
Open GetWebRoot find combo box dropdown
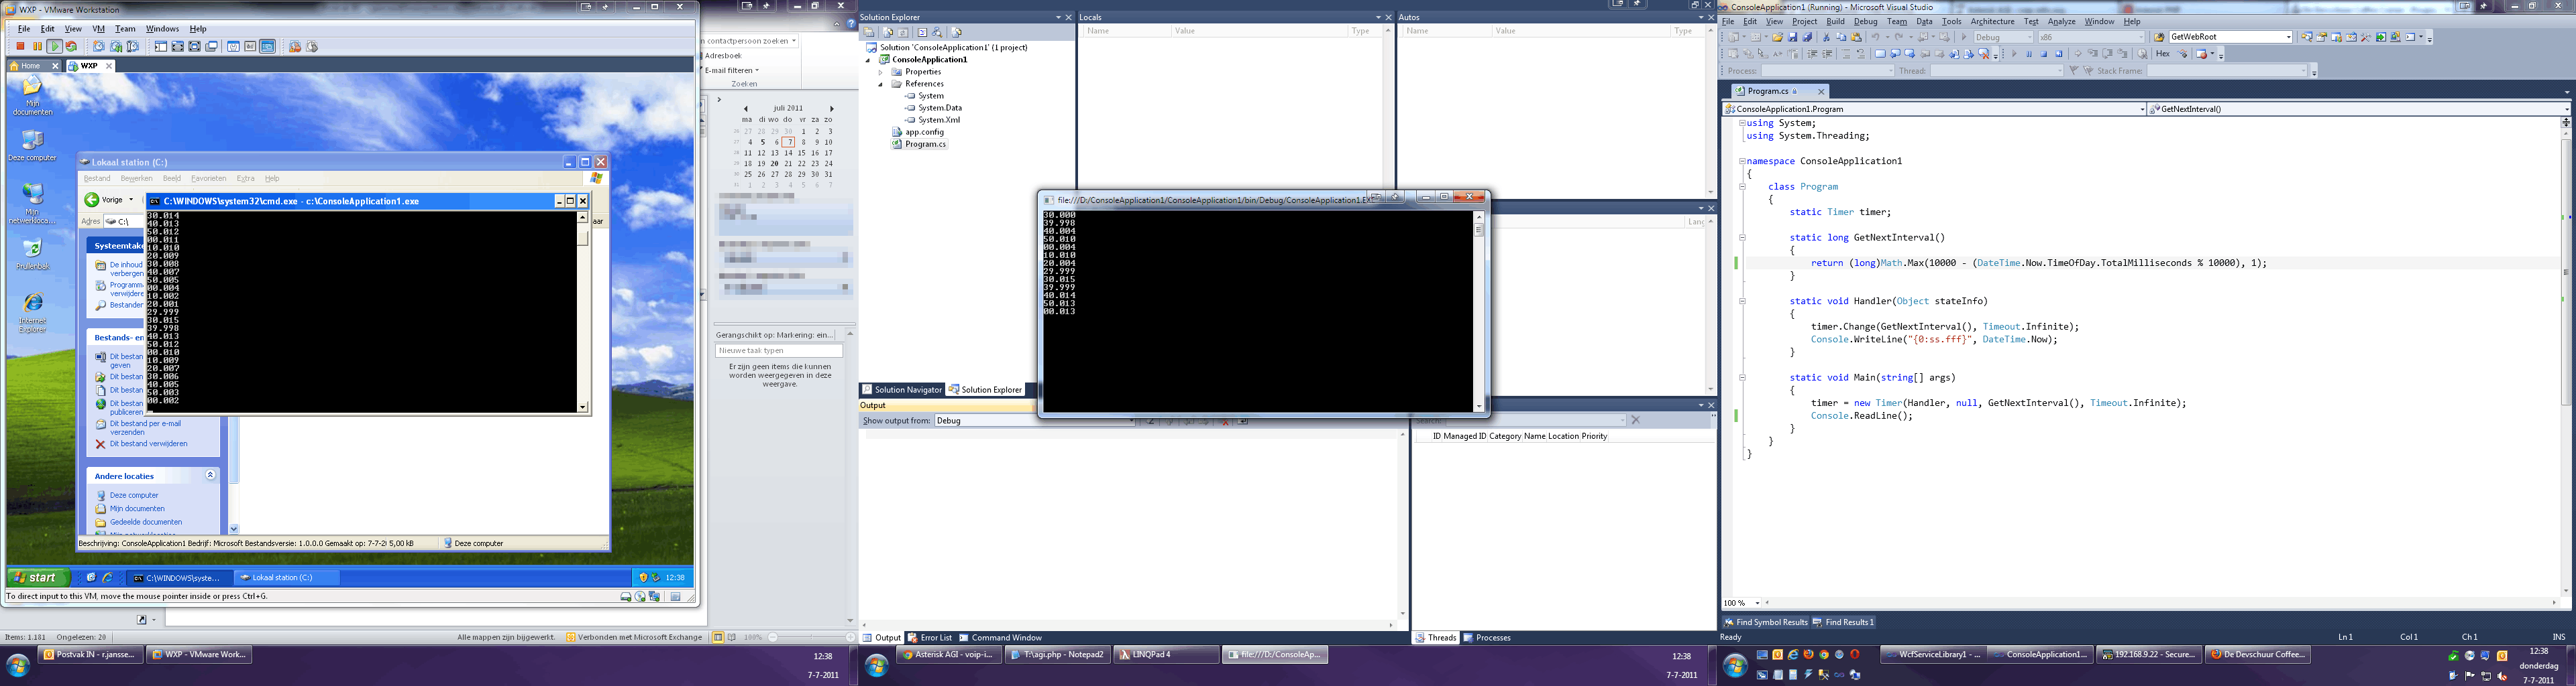click(2289, 37)
